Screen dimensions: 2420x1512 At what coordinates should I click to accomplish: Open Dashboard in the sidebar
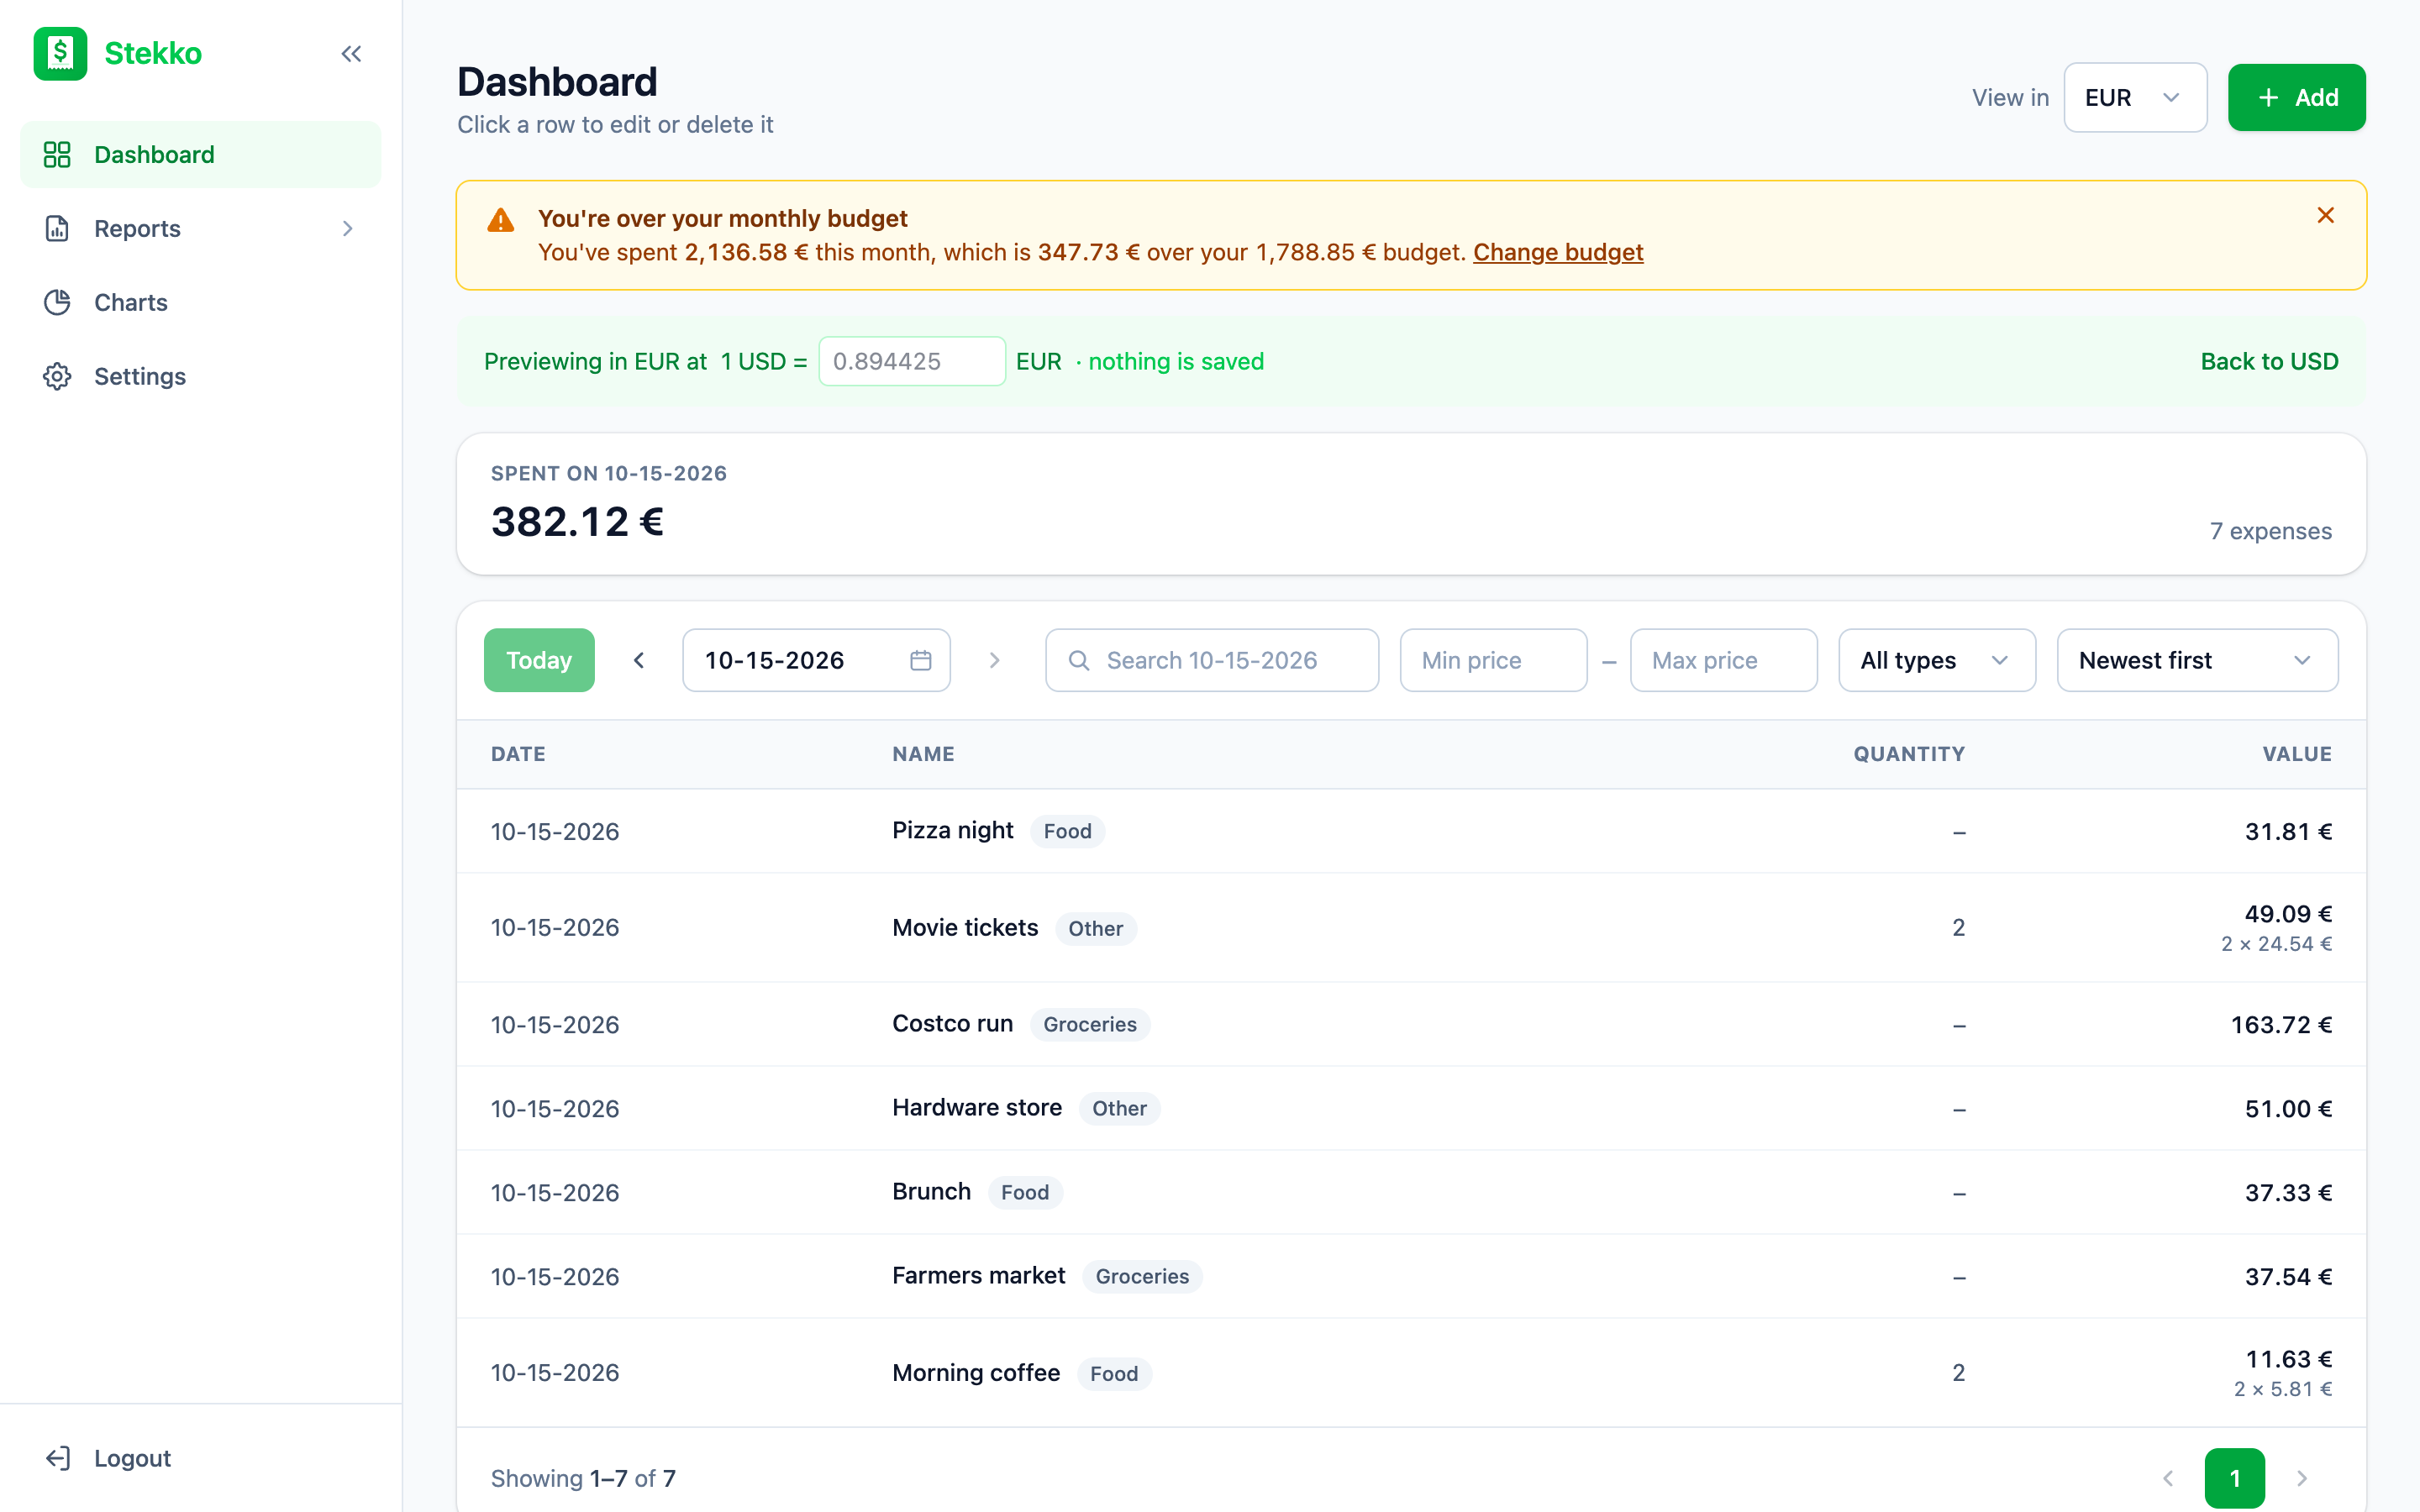coord(200,155)
